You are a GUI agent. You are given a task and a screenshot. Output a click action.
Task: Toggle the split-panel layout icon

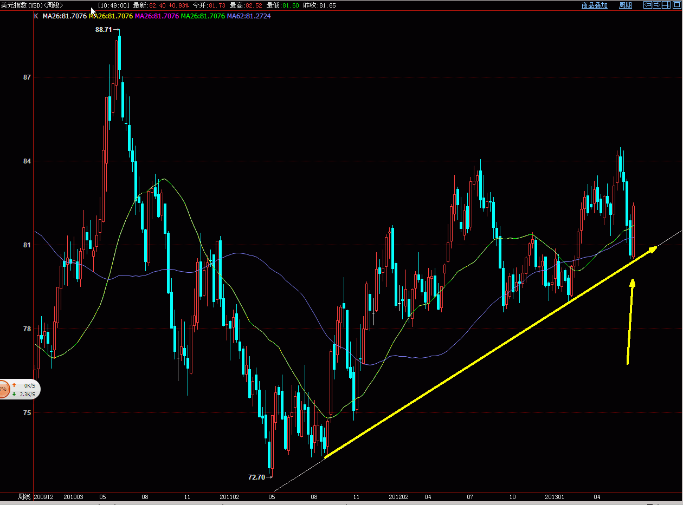666,5
